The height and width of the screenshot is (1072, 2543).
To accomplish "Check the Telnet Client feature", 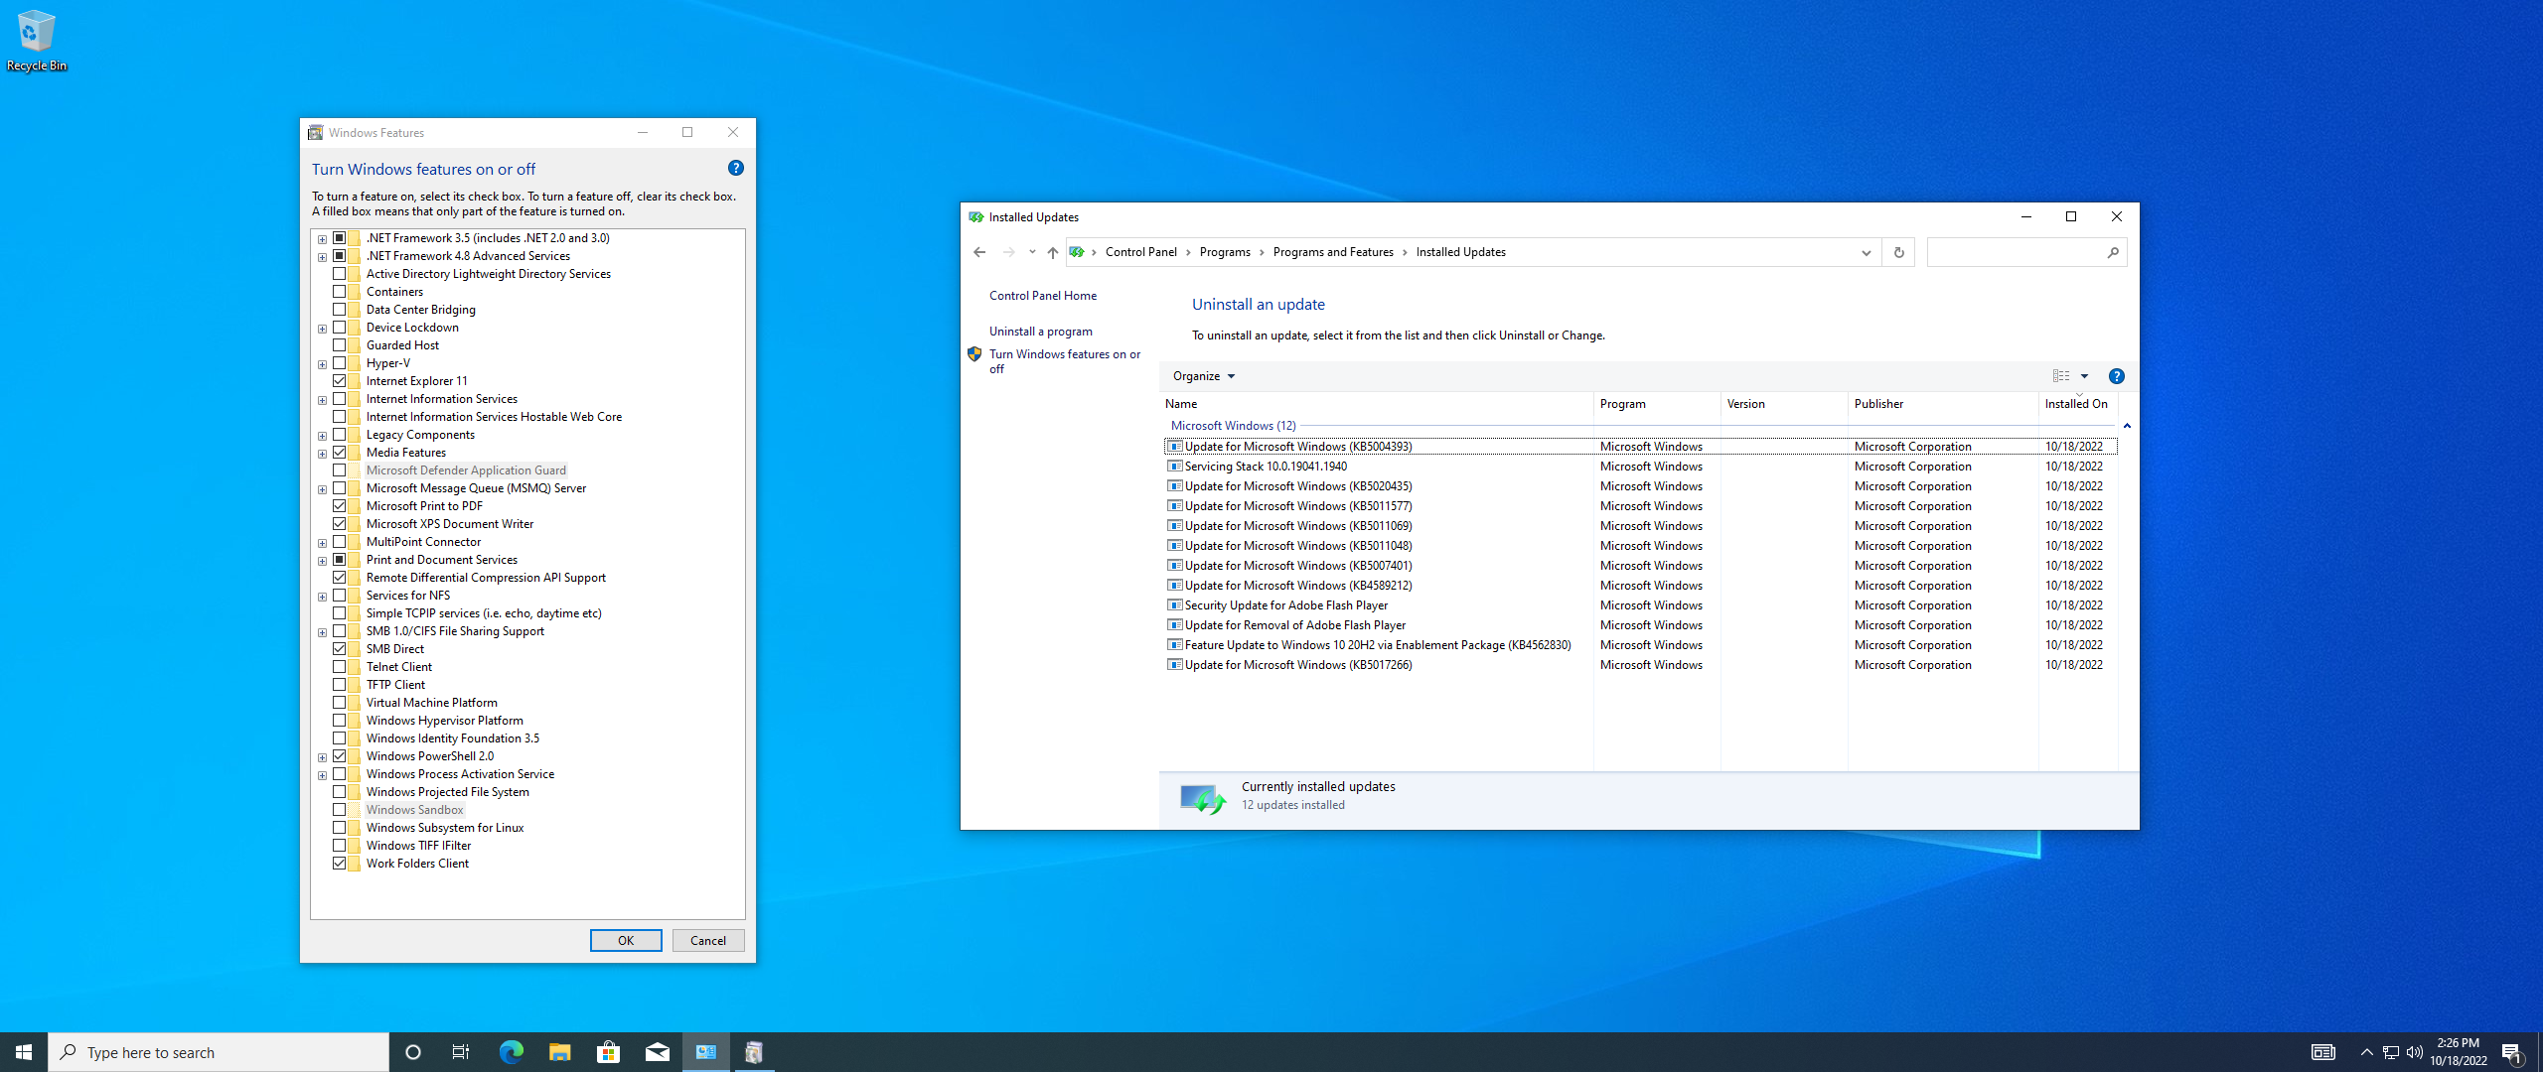I will pos(339,667).
